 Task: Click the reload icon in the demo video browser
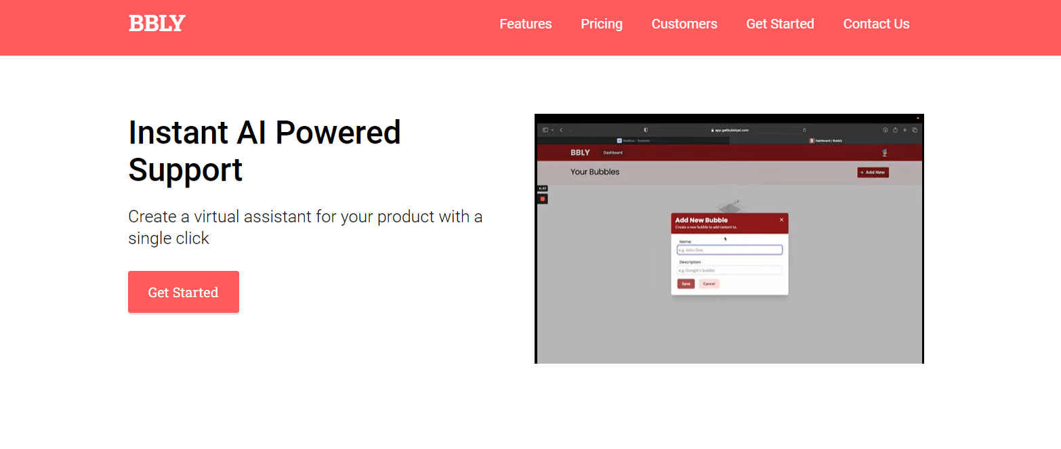point(804,130)
